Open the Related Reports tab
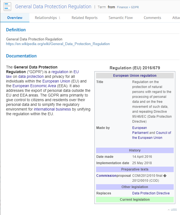The image size is (180, 215). pyautogui.click(x=85, y=18)
